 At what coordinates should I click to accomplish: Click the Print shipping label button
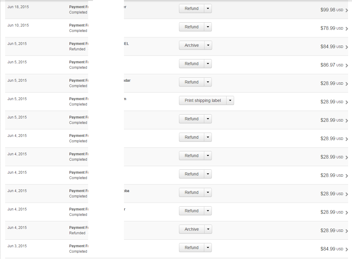pos(202,100)
